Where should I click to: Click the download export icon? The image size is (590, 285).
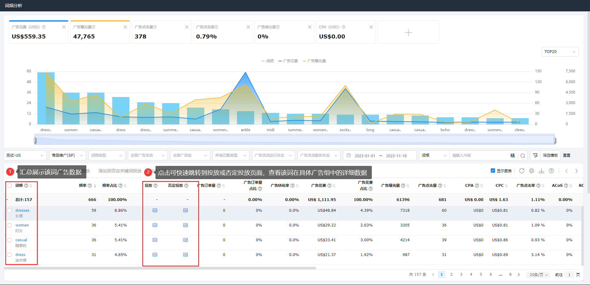541,171
